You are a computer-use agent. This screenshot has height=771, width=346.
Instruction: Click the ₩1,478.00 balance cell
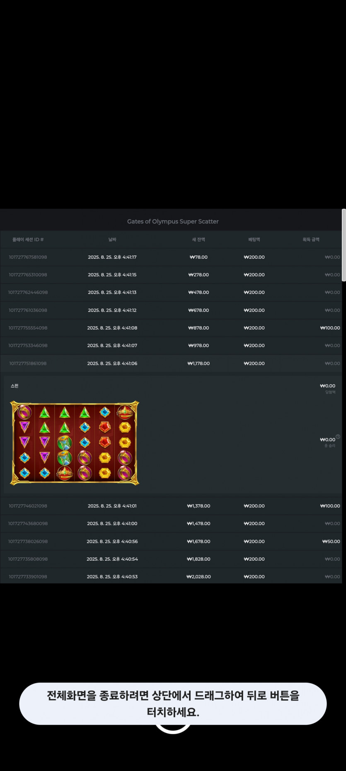(198, 524)
